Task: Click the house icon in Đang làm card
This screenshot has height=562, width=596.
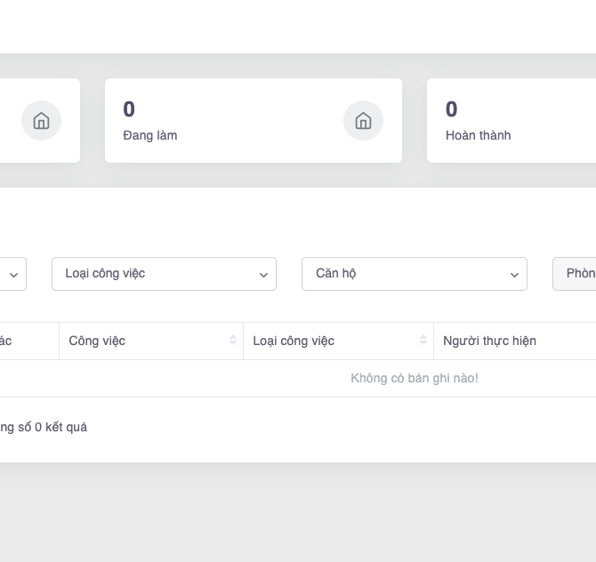Action: 363,121
